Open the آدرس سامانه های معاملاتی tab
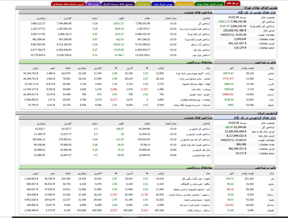 [x=68, y=4]
